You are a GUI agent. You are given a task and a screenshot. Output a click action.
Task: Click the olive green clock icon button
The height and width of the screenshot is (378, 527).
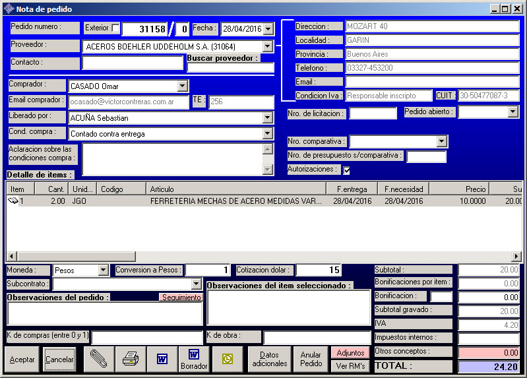coord(228,360)
